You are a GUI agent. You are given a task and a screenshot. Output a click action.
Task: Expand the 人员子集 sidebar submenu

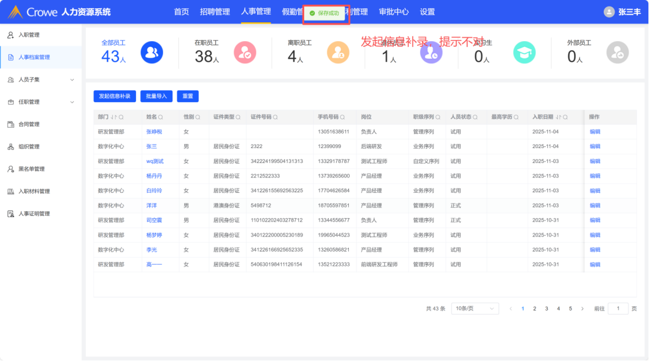pos(72,79)
